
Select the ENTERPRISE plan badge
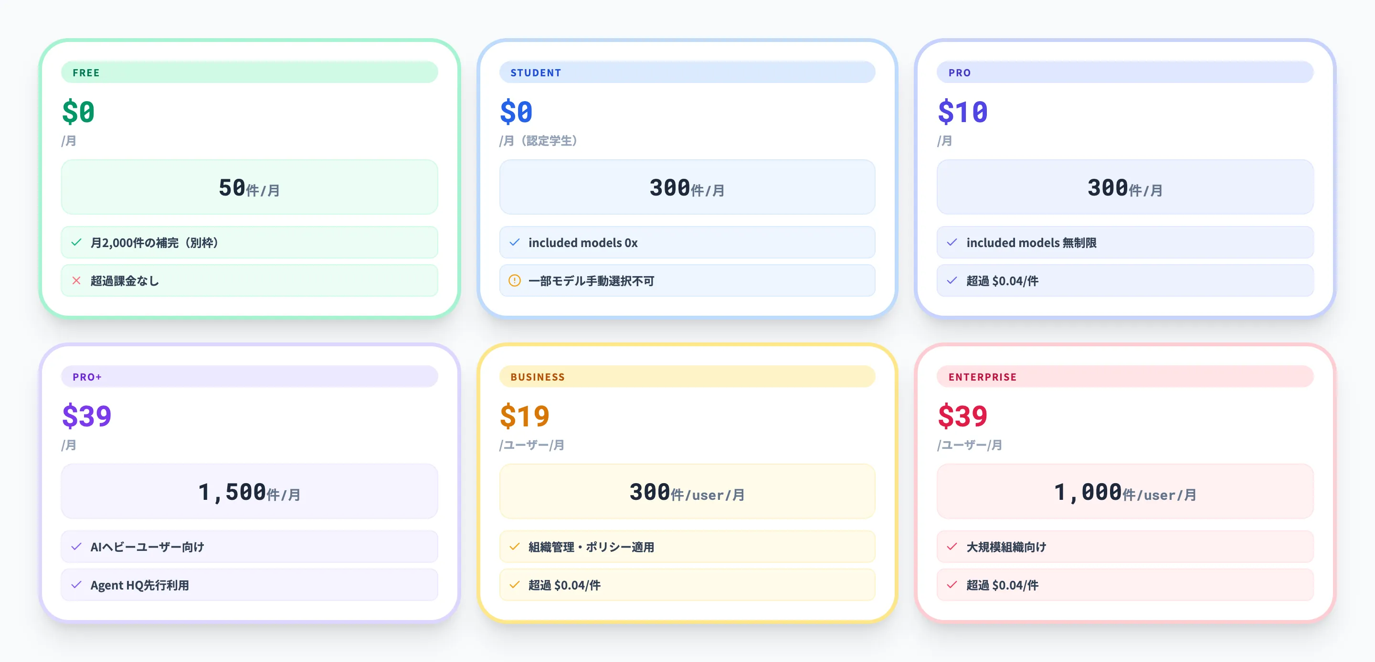pos(982,377)
